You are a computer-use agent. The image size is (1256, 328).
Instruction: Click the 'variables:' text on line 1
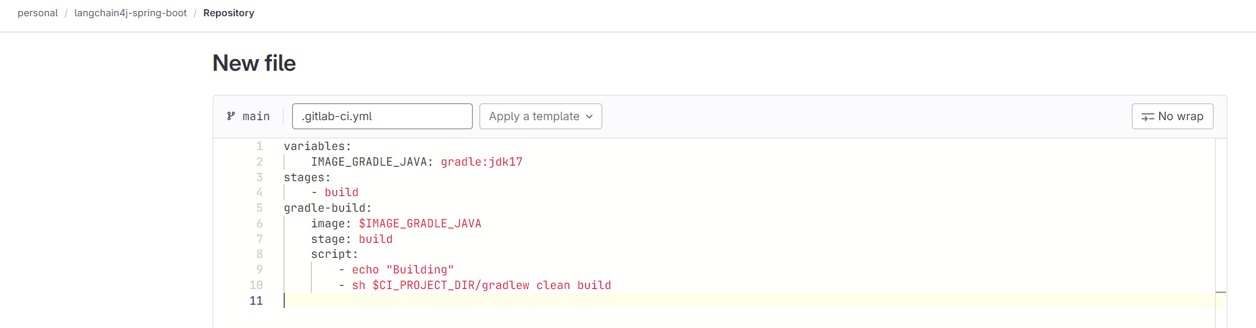317,146
